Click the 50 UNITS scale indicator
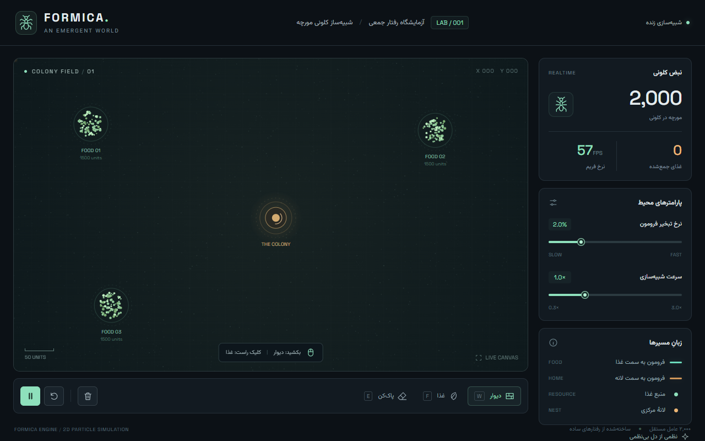705x441 pixels. tap(39, 353)
